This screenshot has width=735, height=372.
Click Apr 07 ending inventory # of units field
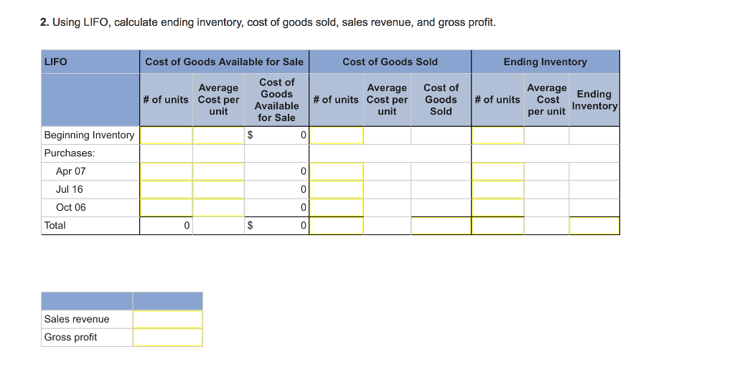[498, 171]
